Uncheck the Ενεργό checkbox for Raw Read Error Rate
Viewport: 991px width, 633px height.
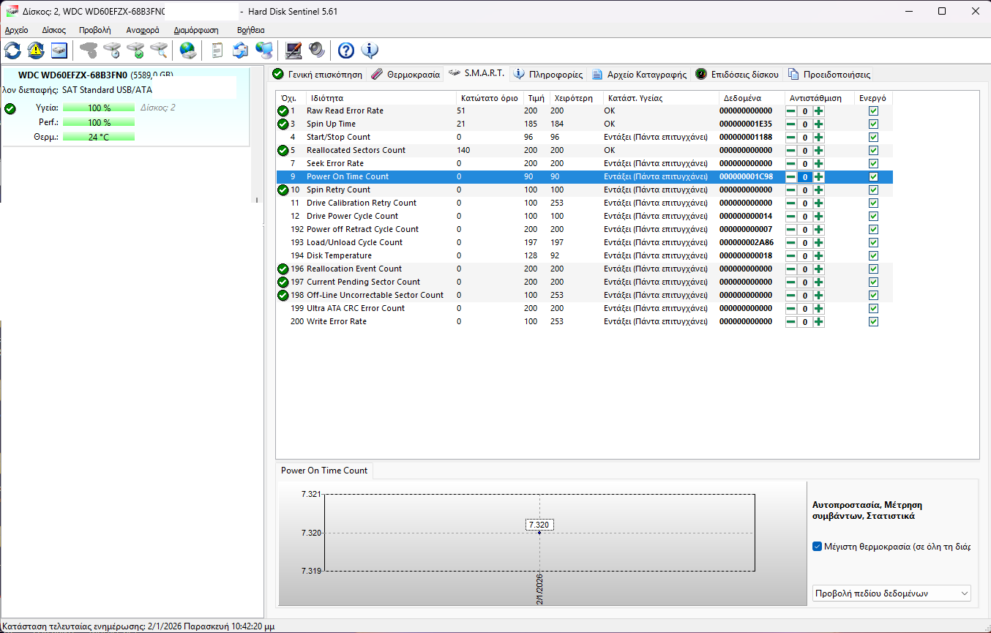(873, 111)
